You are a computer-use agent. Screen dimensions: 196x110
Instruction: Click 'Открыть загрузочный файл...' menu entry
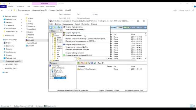click(x=76, y=45)
